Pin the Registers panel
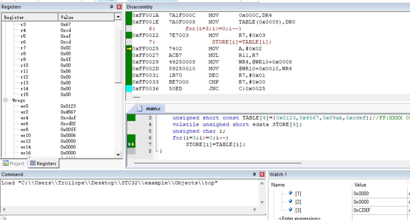410x220 pixels. 112,7
